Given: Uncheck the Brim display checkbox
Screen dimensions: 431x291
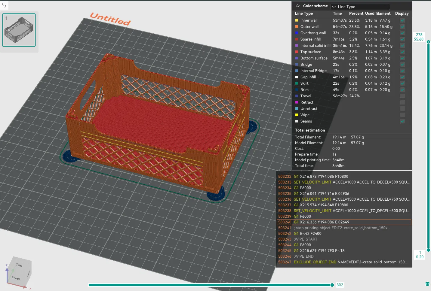Looking at the screenshot, I should click(x=402, y=90).
